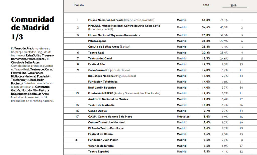Viewport: 257px width, 155px height.
Task: Select 'Fundación MAPFRE' table entry
Action: click(101, 93)
